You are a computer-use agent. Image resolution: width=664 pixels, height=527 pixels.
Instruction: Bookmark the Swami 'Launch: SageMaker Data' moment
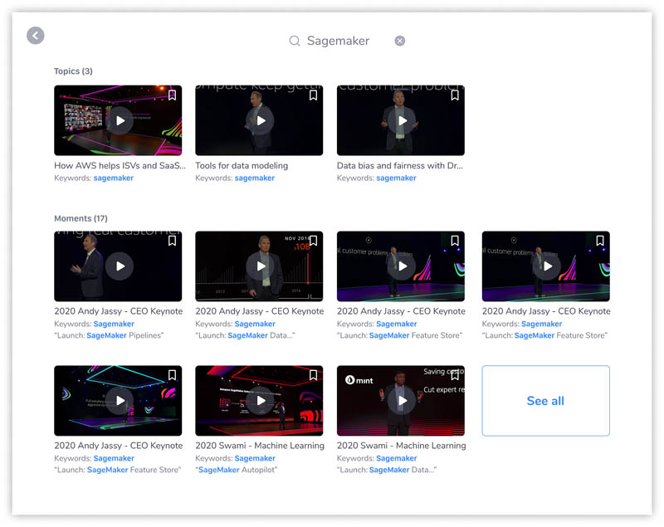[x=455, y=375]
